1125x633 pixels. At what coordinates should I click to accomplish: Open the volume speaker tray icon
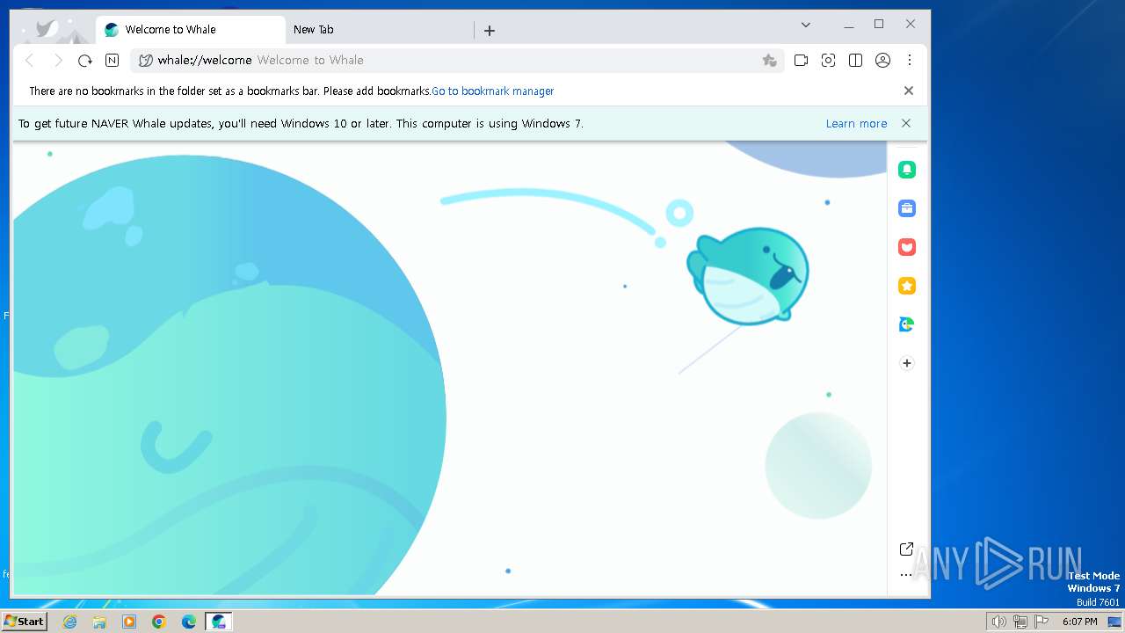(x=999, y=622)
